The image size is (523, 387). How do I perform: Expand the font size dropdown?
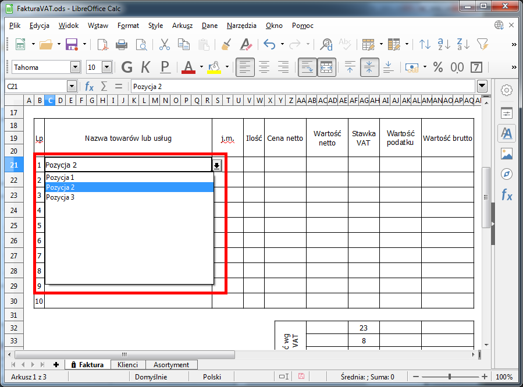106,67
